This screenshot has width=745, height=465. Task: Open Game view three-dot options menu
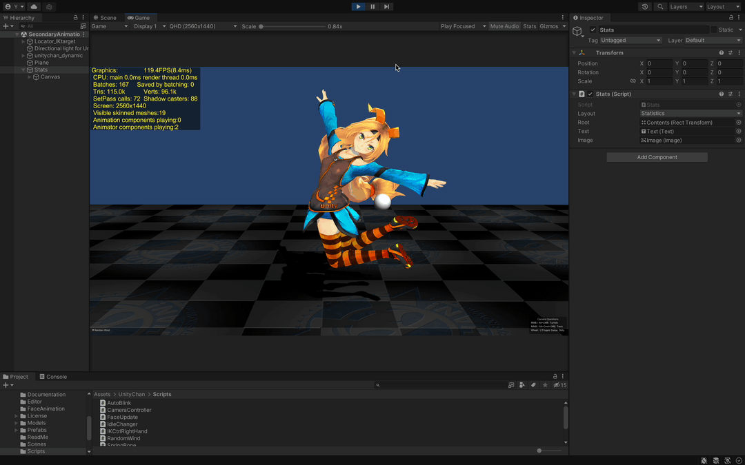click(563, 17)
